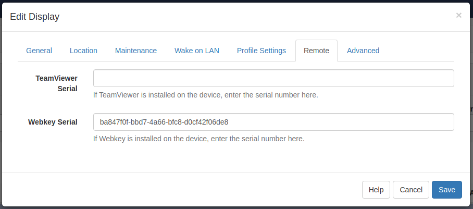Image resolution: width=473 pixels, height=209 pixels.
Task: Click the Webkey installed help text
Action: (x=198, y=139)
